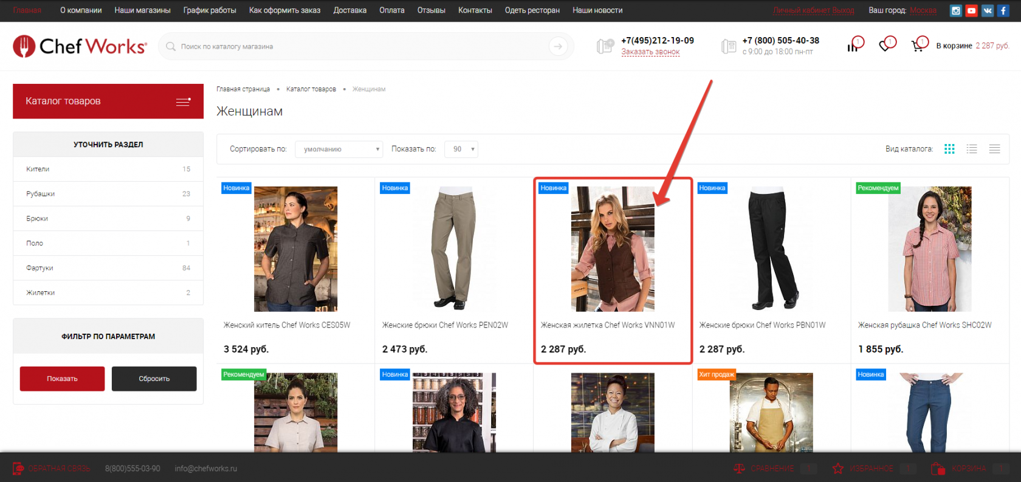Open the Instagram social icon
The height and width of the screenshot is (482, 1021).
pos(956,10)
